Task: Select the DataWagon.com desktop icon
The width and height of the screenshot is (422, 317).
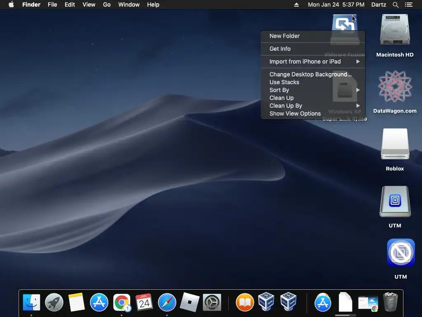Action: [395, 86]
